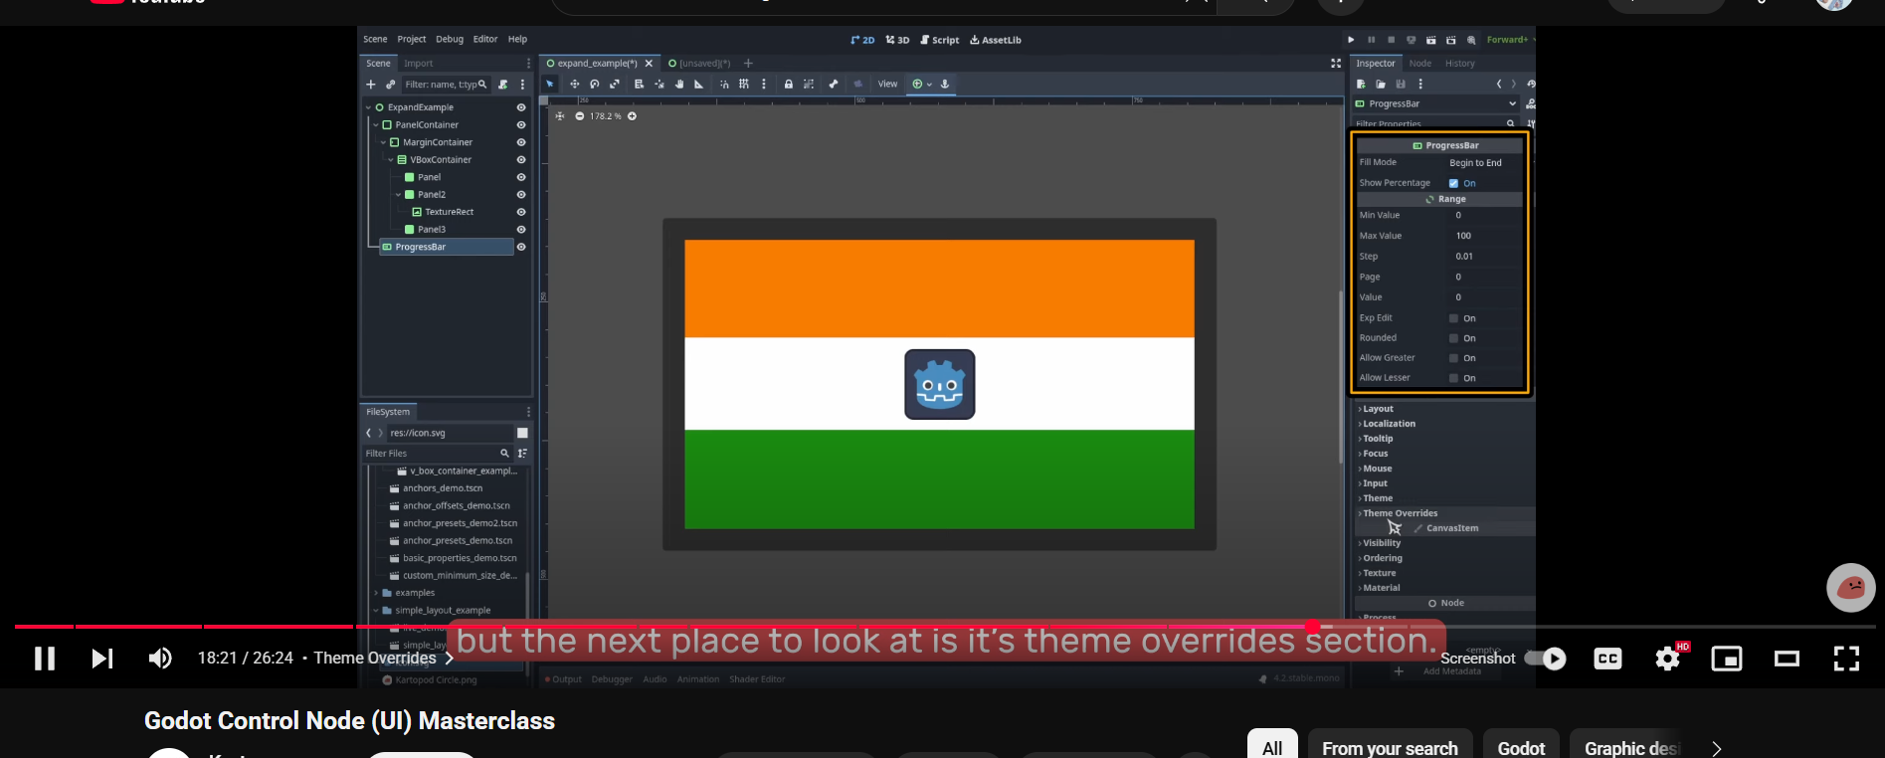
Task: Skip to the next video
Action: pos(102,659)
